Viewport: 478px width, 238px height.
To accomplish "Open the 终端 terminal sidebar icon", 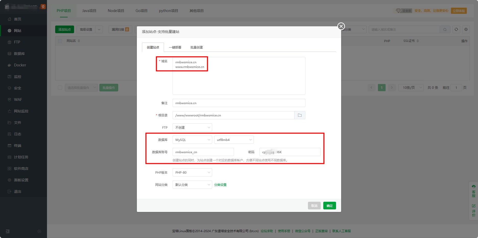I will pyautogui.click(x=9, y=146).
